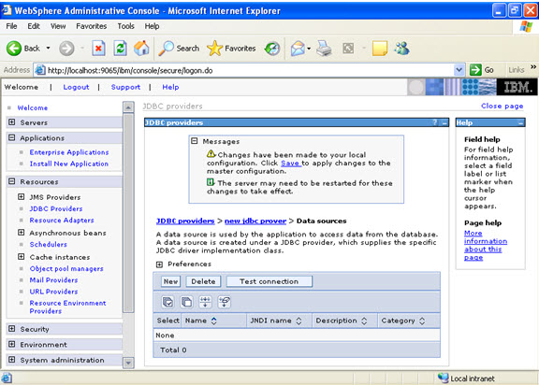Click the Test connection button

269,281
